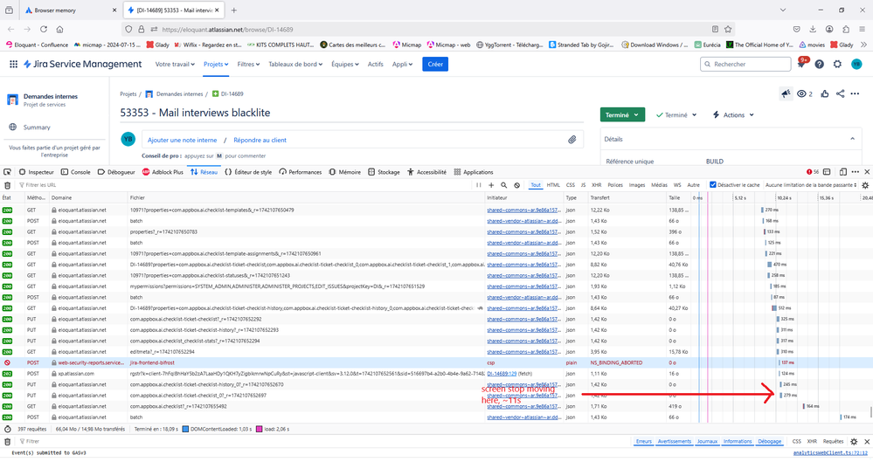Toggle the CSS console filter
This screenshot has width=873, height=469.
click(796, 441)
